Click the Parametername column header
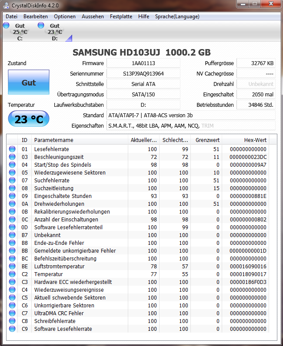The image size is (283, 346). tap(80, 140)
